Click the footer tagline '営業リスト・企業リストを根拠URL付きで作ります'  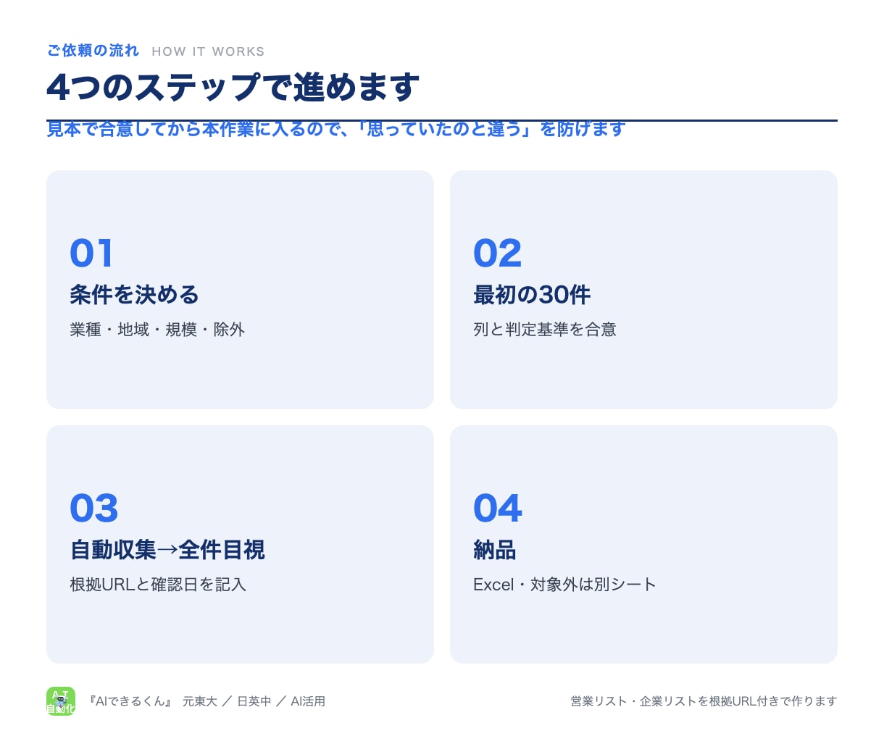pos(704,701)
